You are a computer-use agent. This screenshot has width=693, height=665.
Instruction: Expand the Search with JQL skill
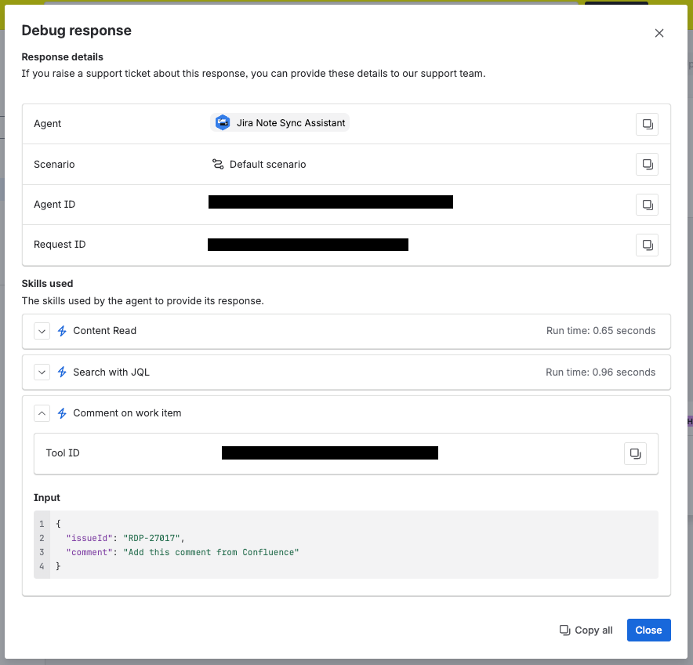[42, 372]
